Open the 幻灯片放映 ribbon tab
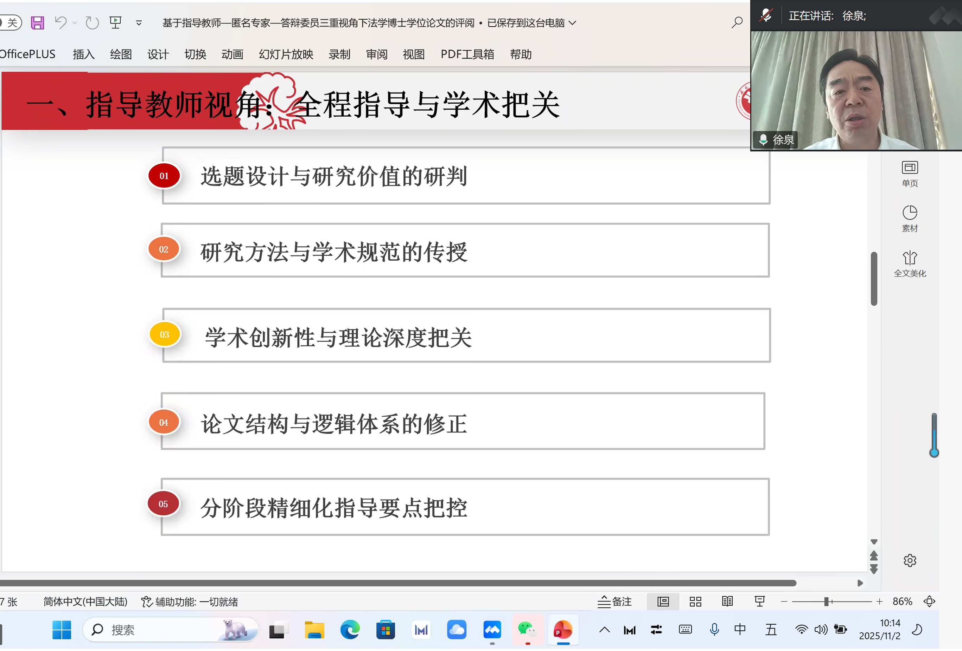This screenshot has height=651, width=962. tap(286, 54)
